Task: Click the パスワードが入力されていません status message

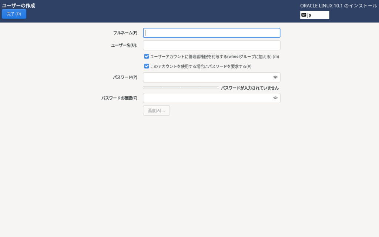Action: (249, 88)
